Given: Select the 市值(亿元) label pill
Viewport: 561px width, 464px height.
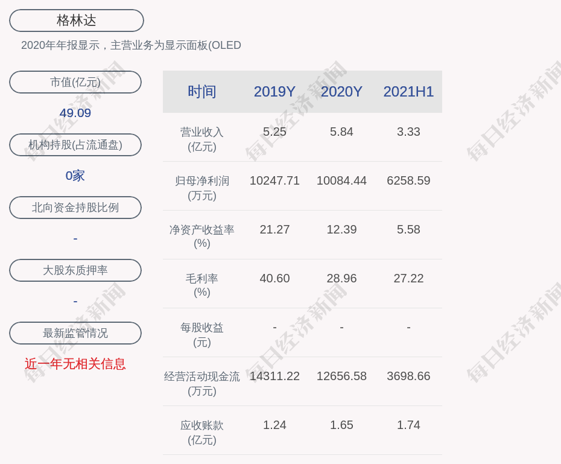Looking at the screenshot, I should click(75, 82).
